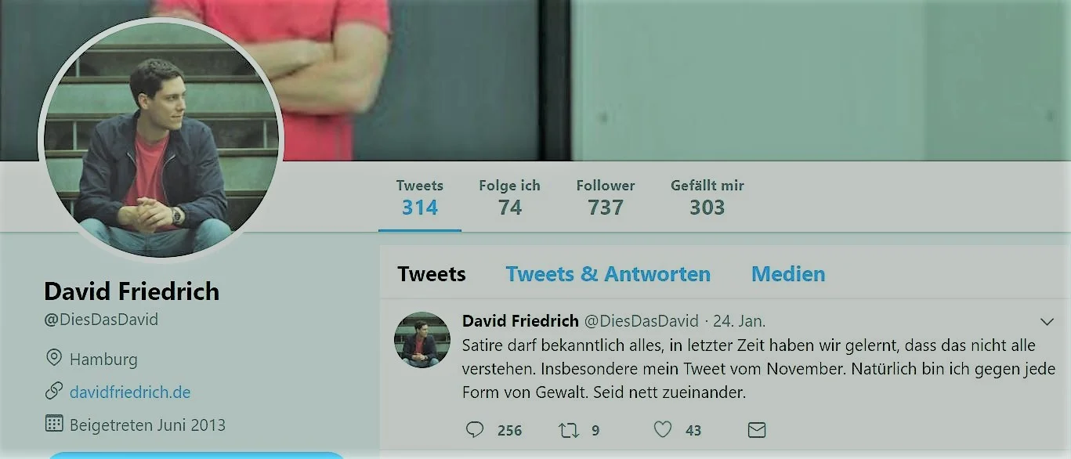Click David Friedrich name in tweet header

click(520, 321)
